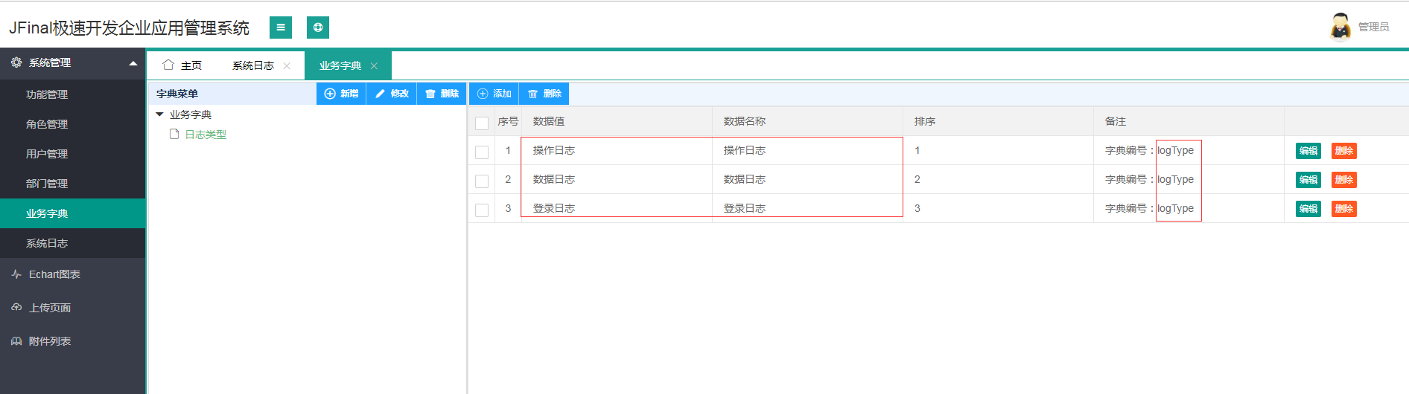1409x394 pixels.
Task: Click the administrator avatar picture
Action: [1340, 27]
